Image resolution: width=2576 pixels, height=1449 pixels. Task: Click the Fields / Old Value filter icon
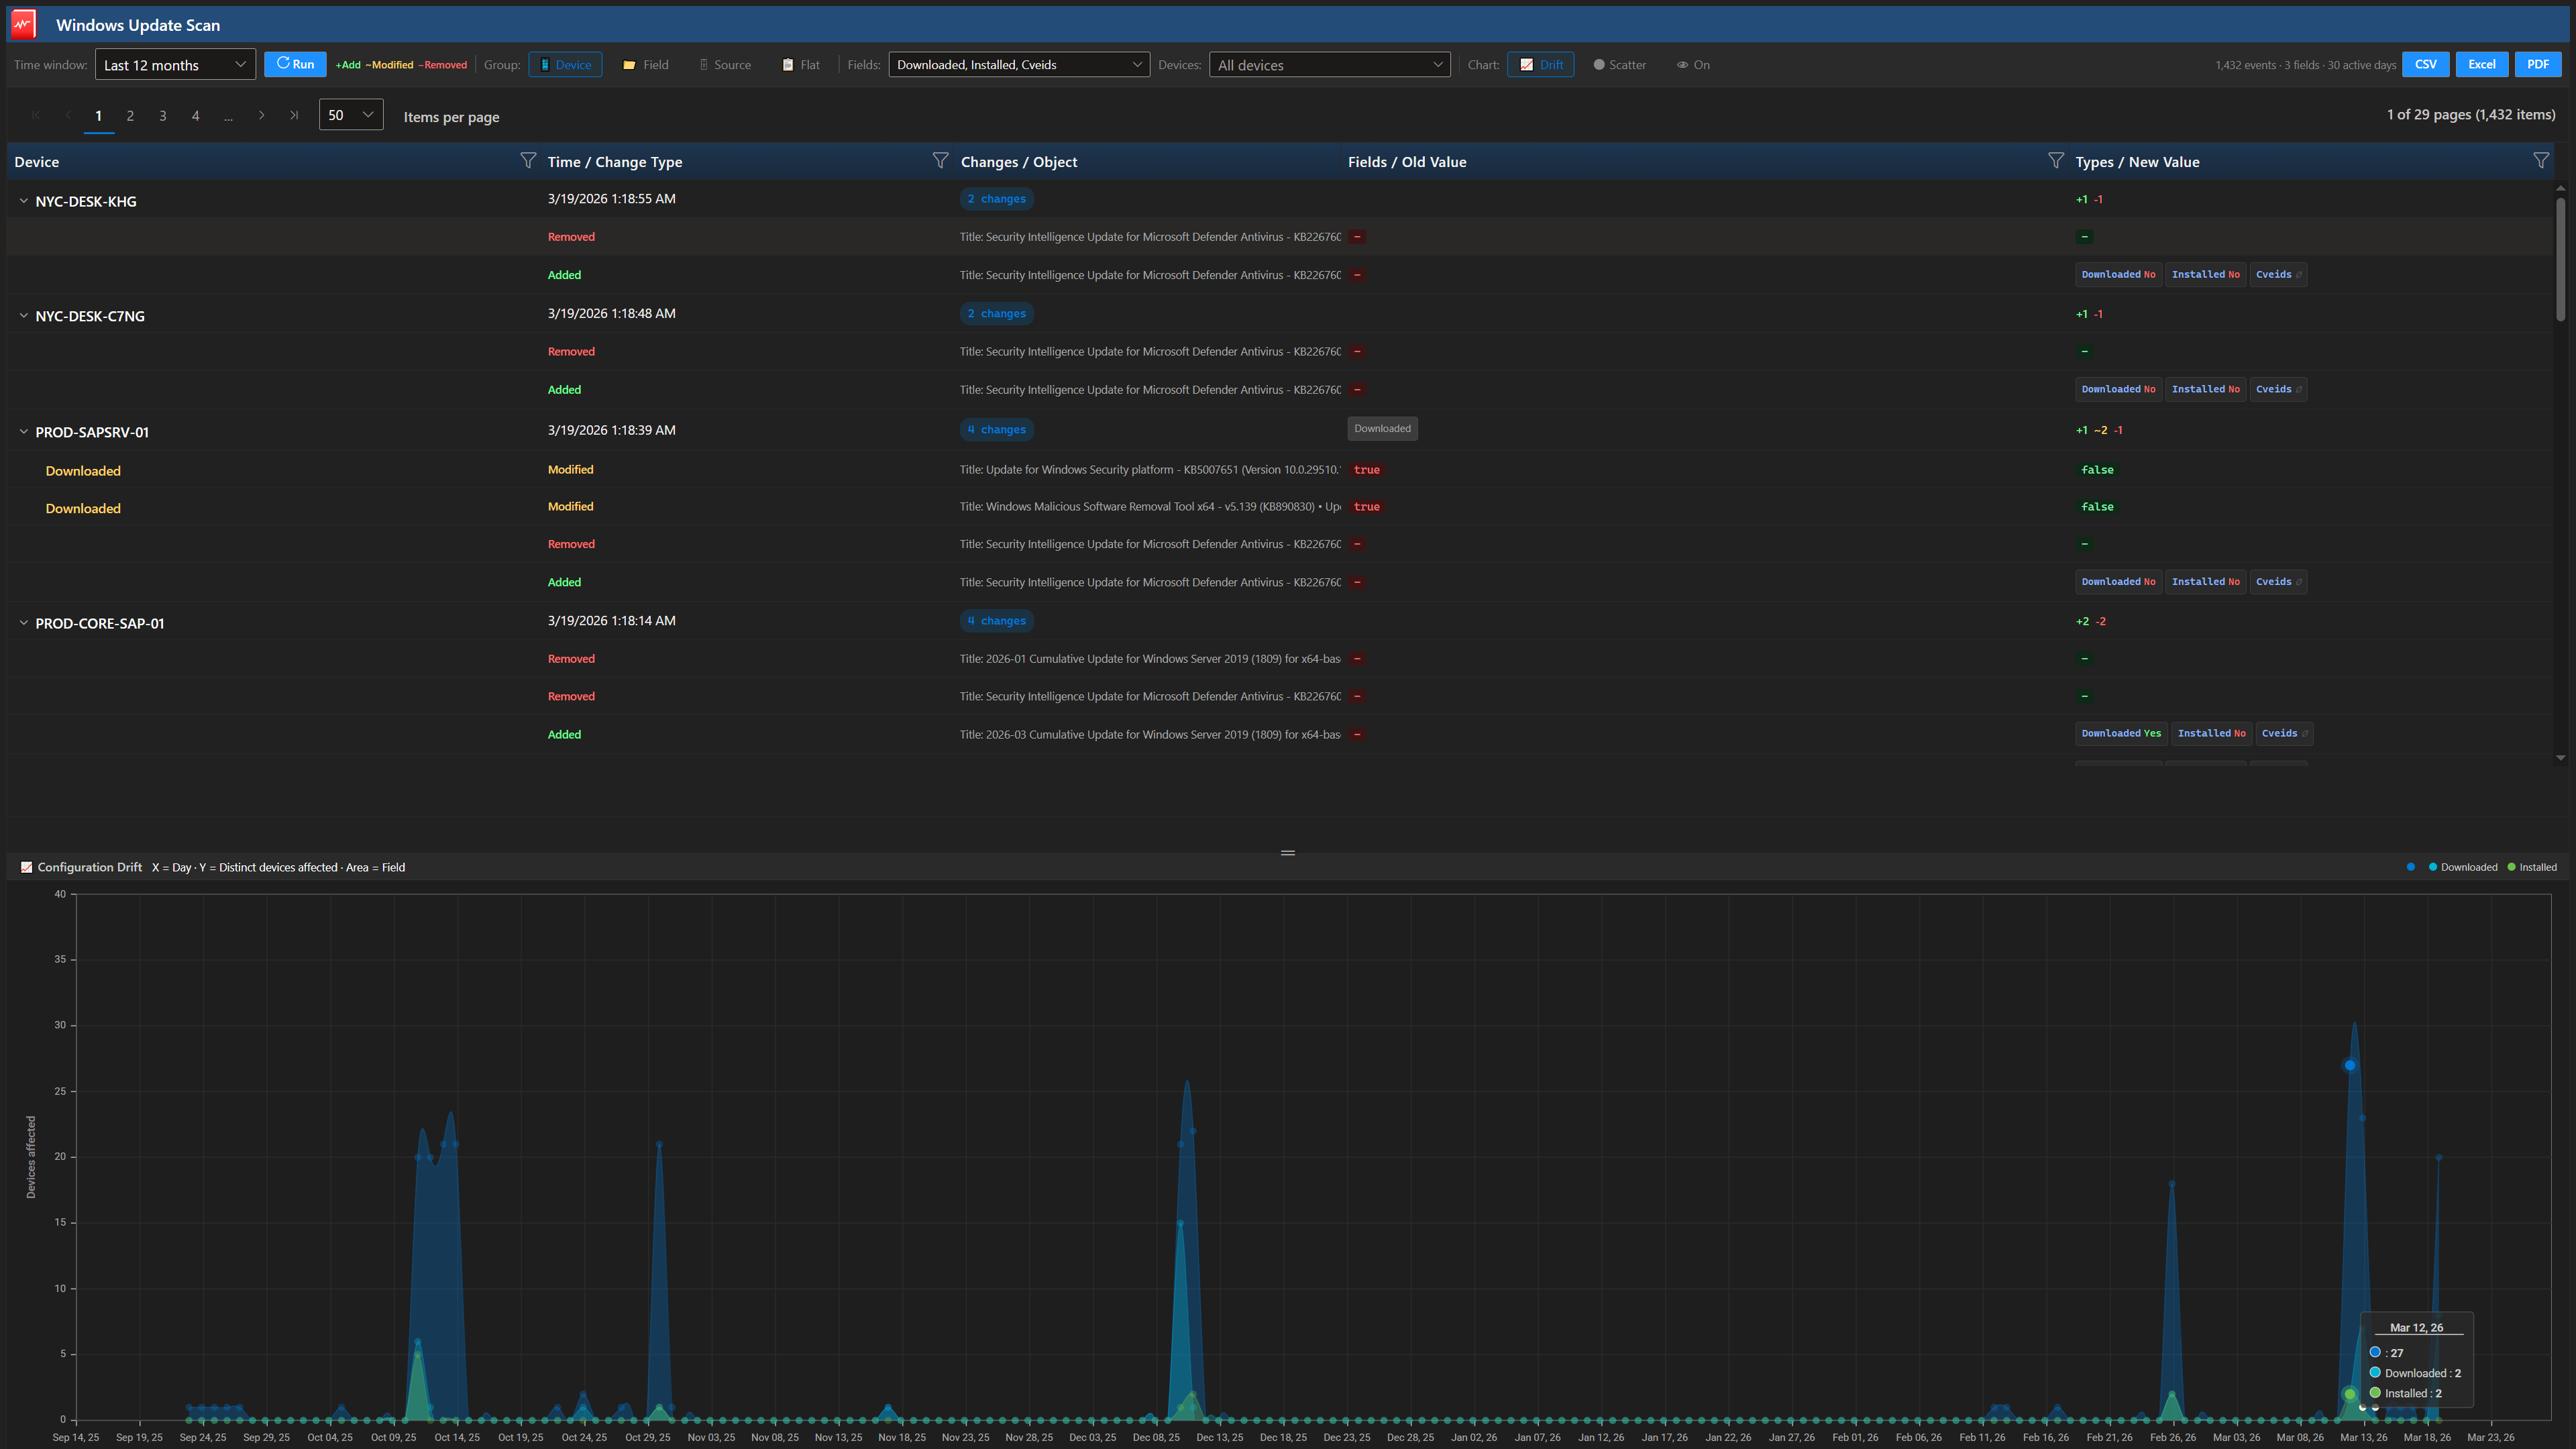[x=2055, y=161]
